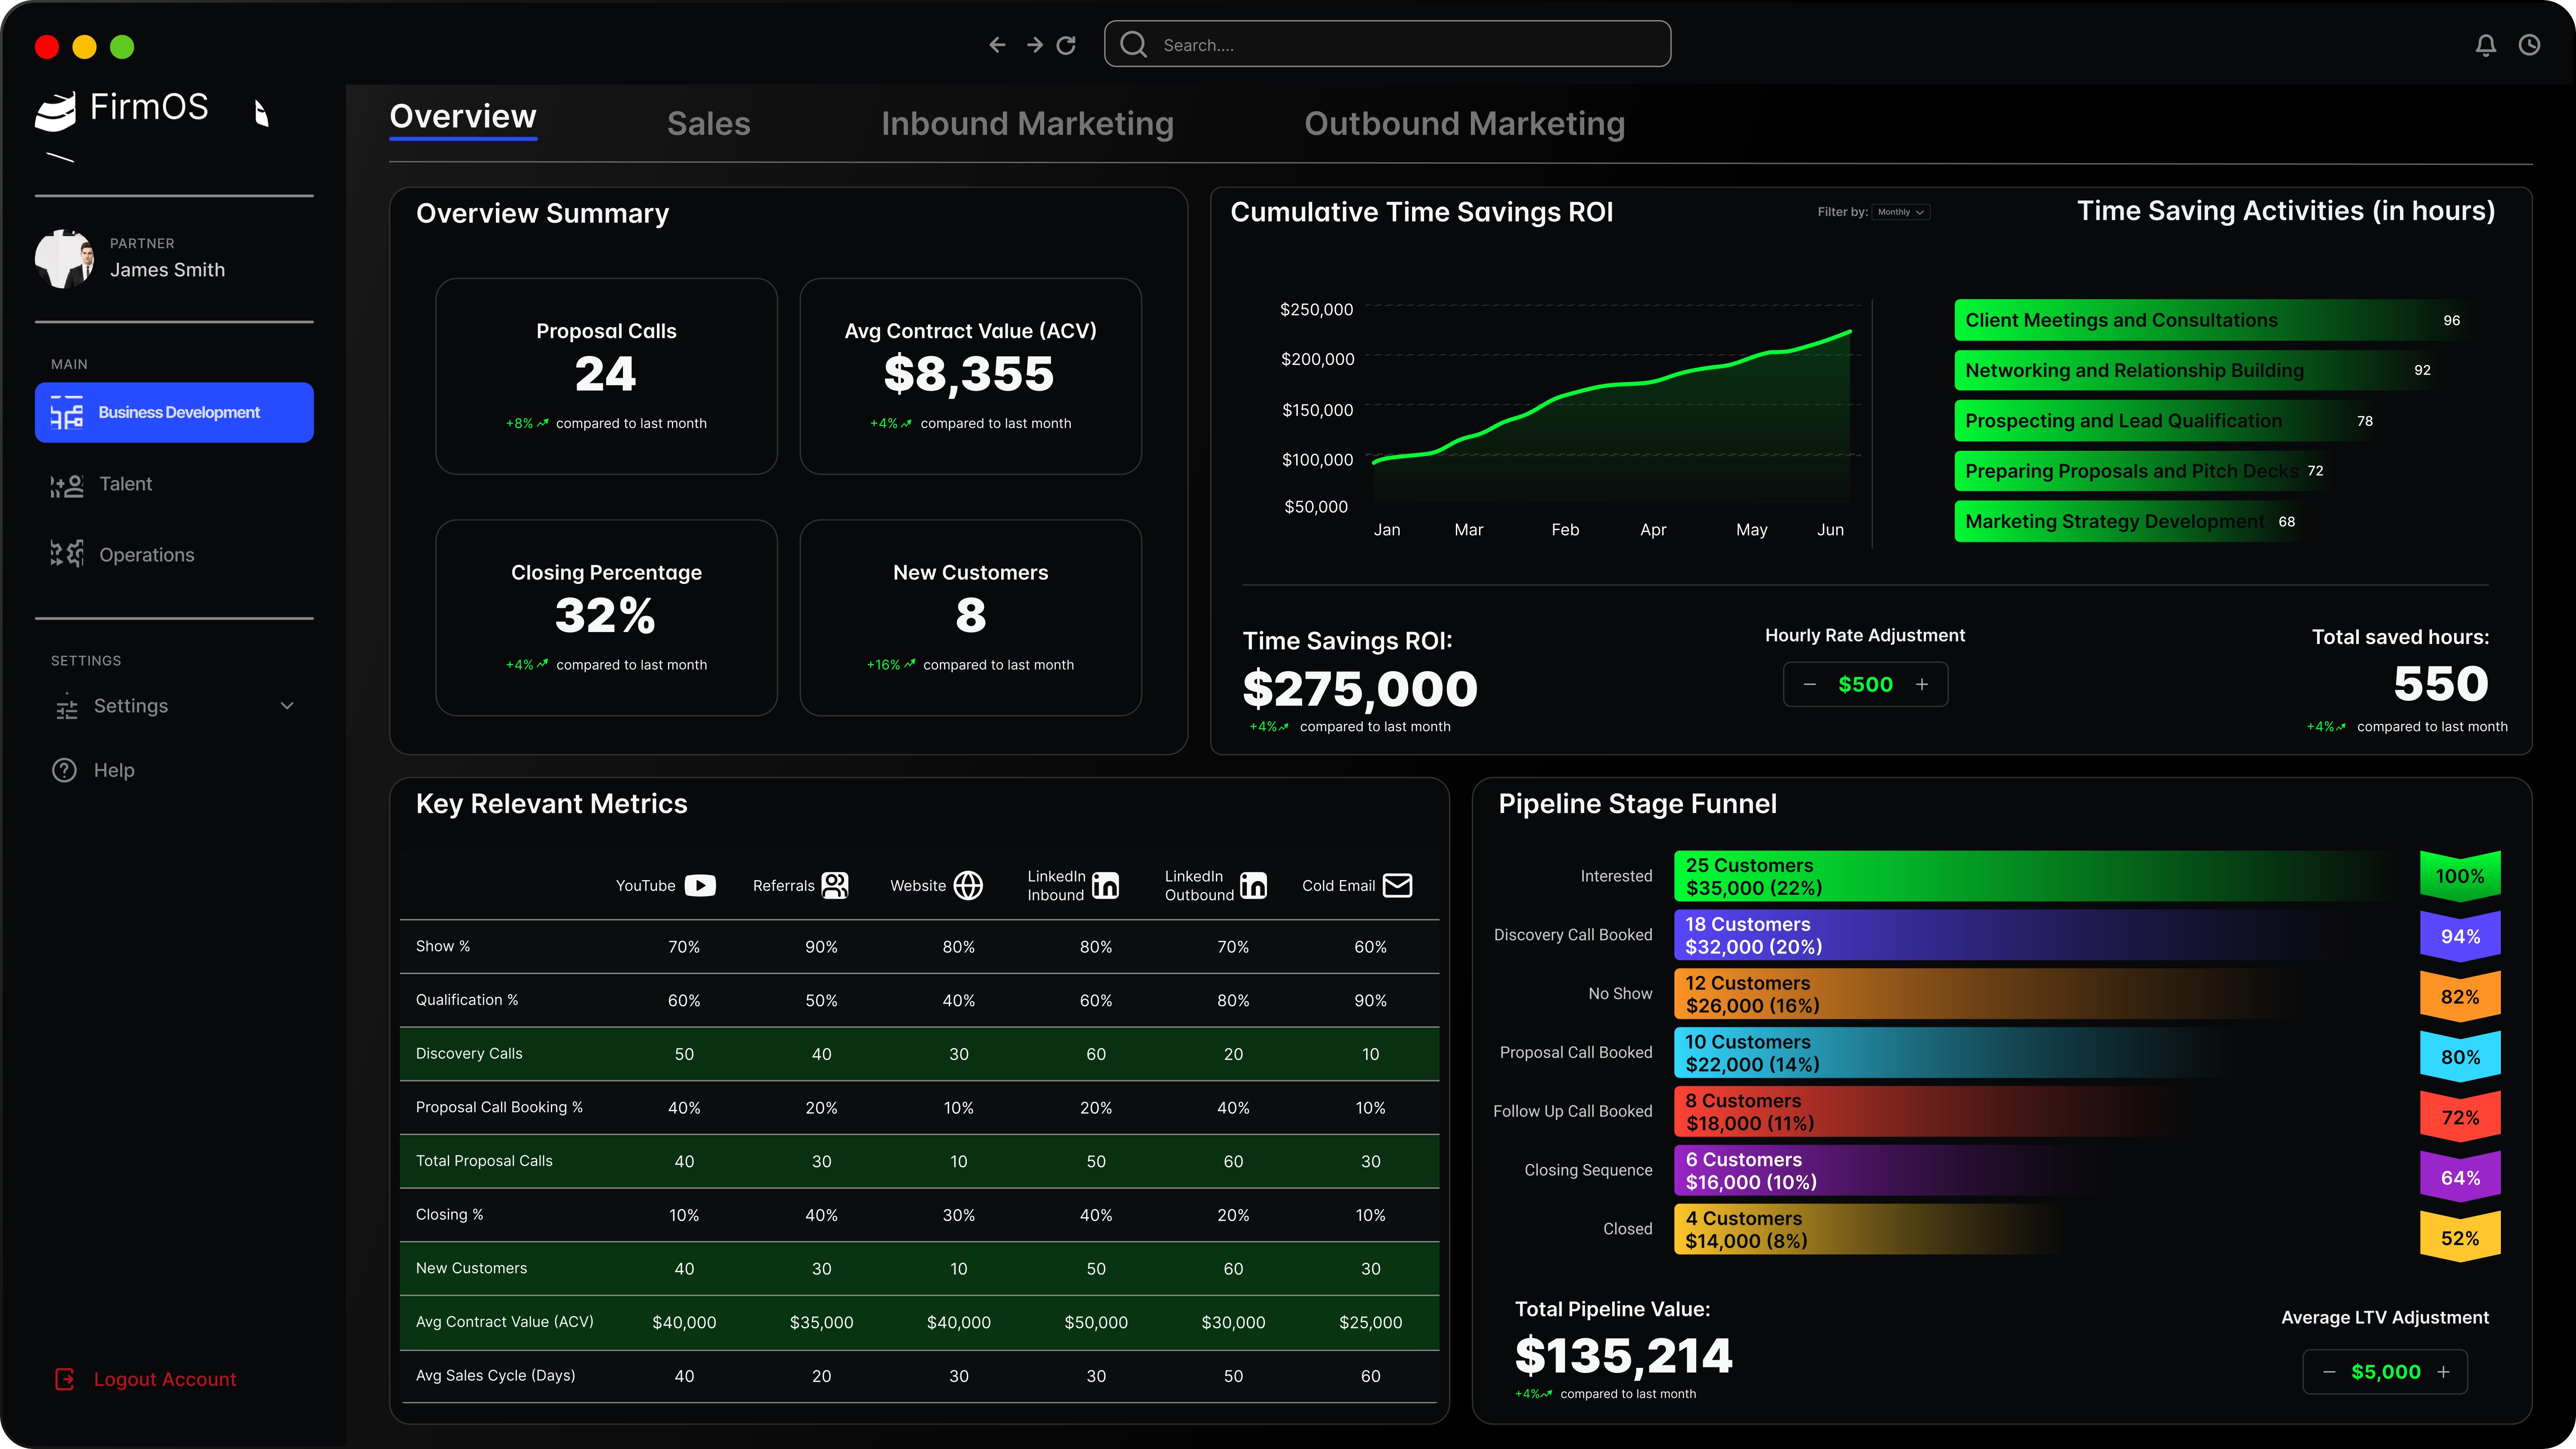The image size is (2576, 1449).
Task: Click the Website globe icon
Action: click(968, 885)
